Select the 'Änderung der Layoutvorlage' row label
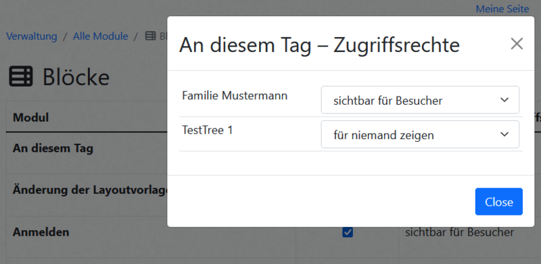Screen dimensions: 541x264 (x=90, y=190)
